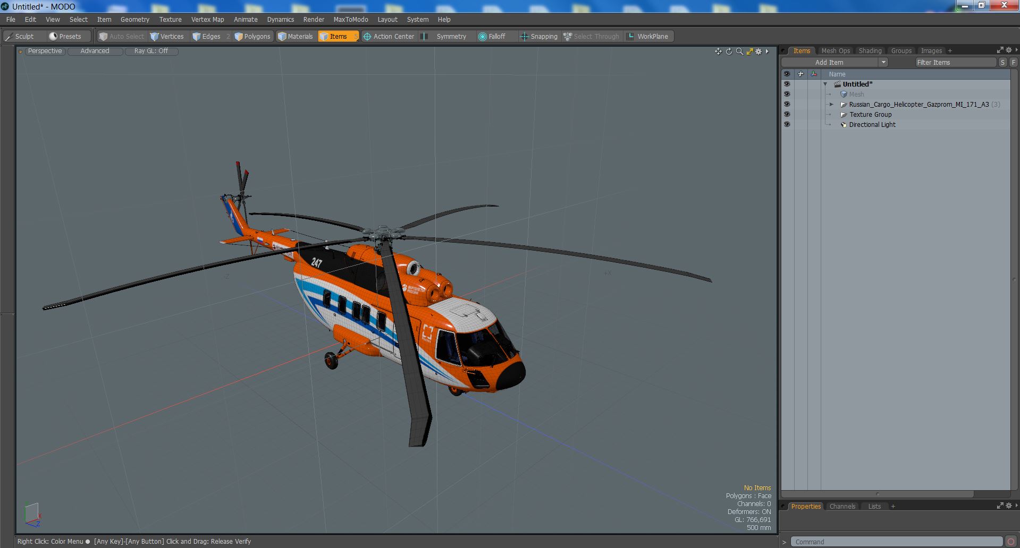Toggle visibility of the Untitled scene
Viewport: 1020px width, 548px height.
[x=787, y=84]
